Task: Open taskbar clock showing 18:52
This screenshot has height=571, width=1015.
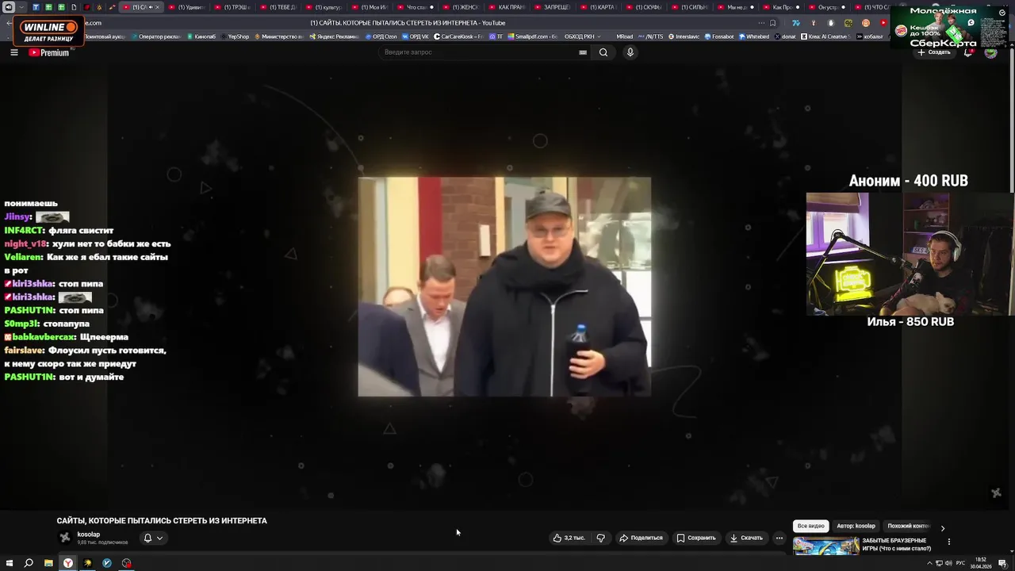Action: 982,563
